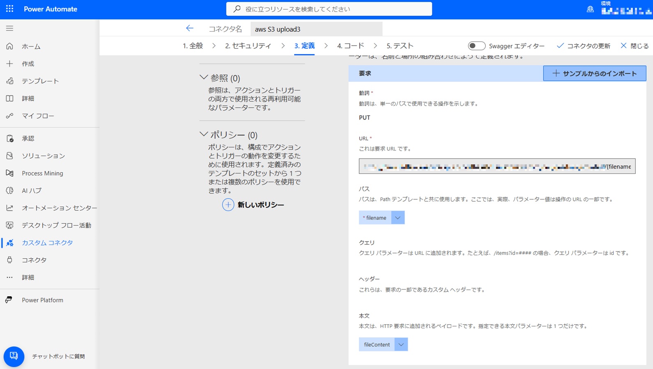Viewport: 653px width, 369px height.
Task: Open the chatbot help icon
Action: pos(14,356)
